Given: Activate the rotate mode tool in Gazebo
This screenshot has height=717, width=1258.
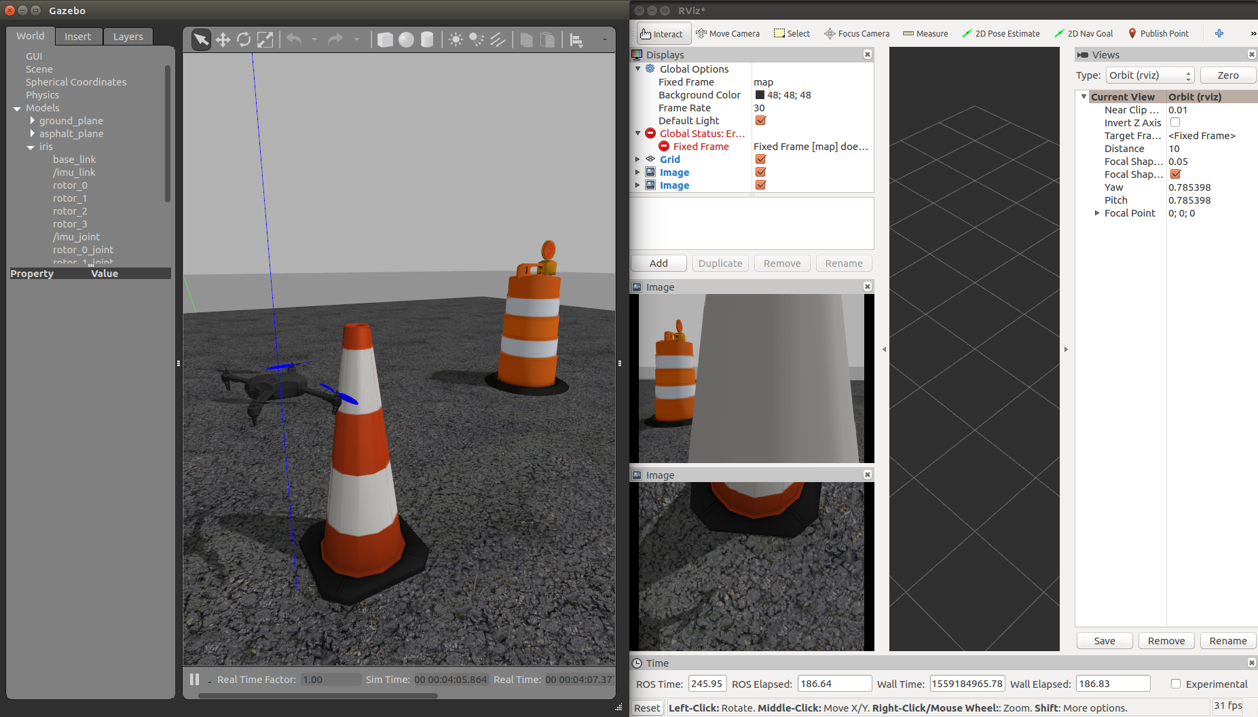Looking at the screenshot, I should pyautogui.click(x=244, y=39).
